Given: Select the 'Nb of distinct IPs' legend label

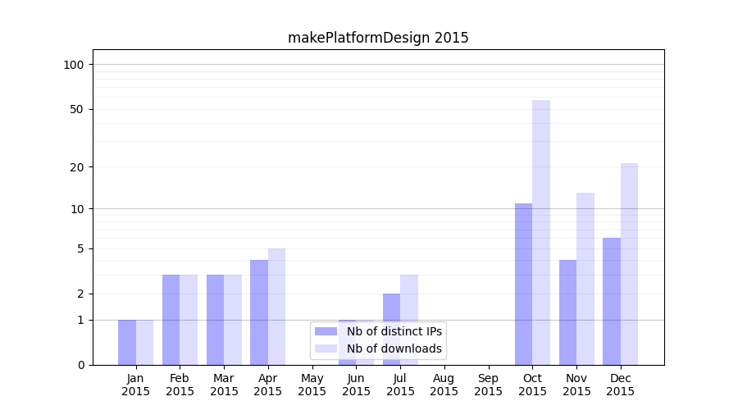Looking at the screenshot, I should tap(394, 331).
